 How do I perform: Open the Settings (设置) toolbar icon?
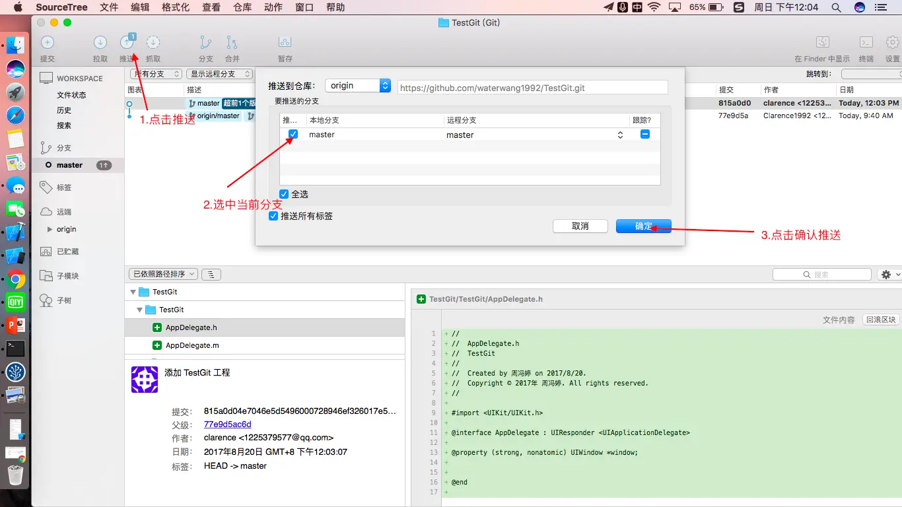pos(892,43)
